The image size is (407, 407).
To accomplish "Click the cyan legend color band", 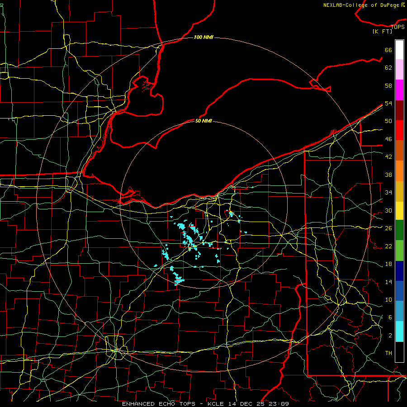I will 399,331.
